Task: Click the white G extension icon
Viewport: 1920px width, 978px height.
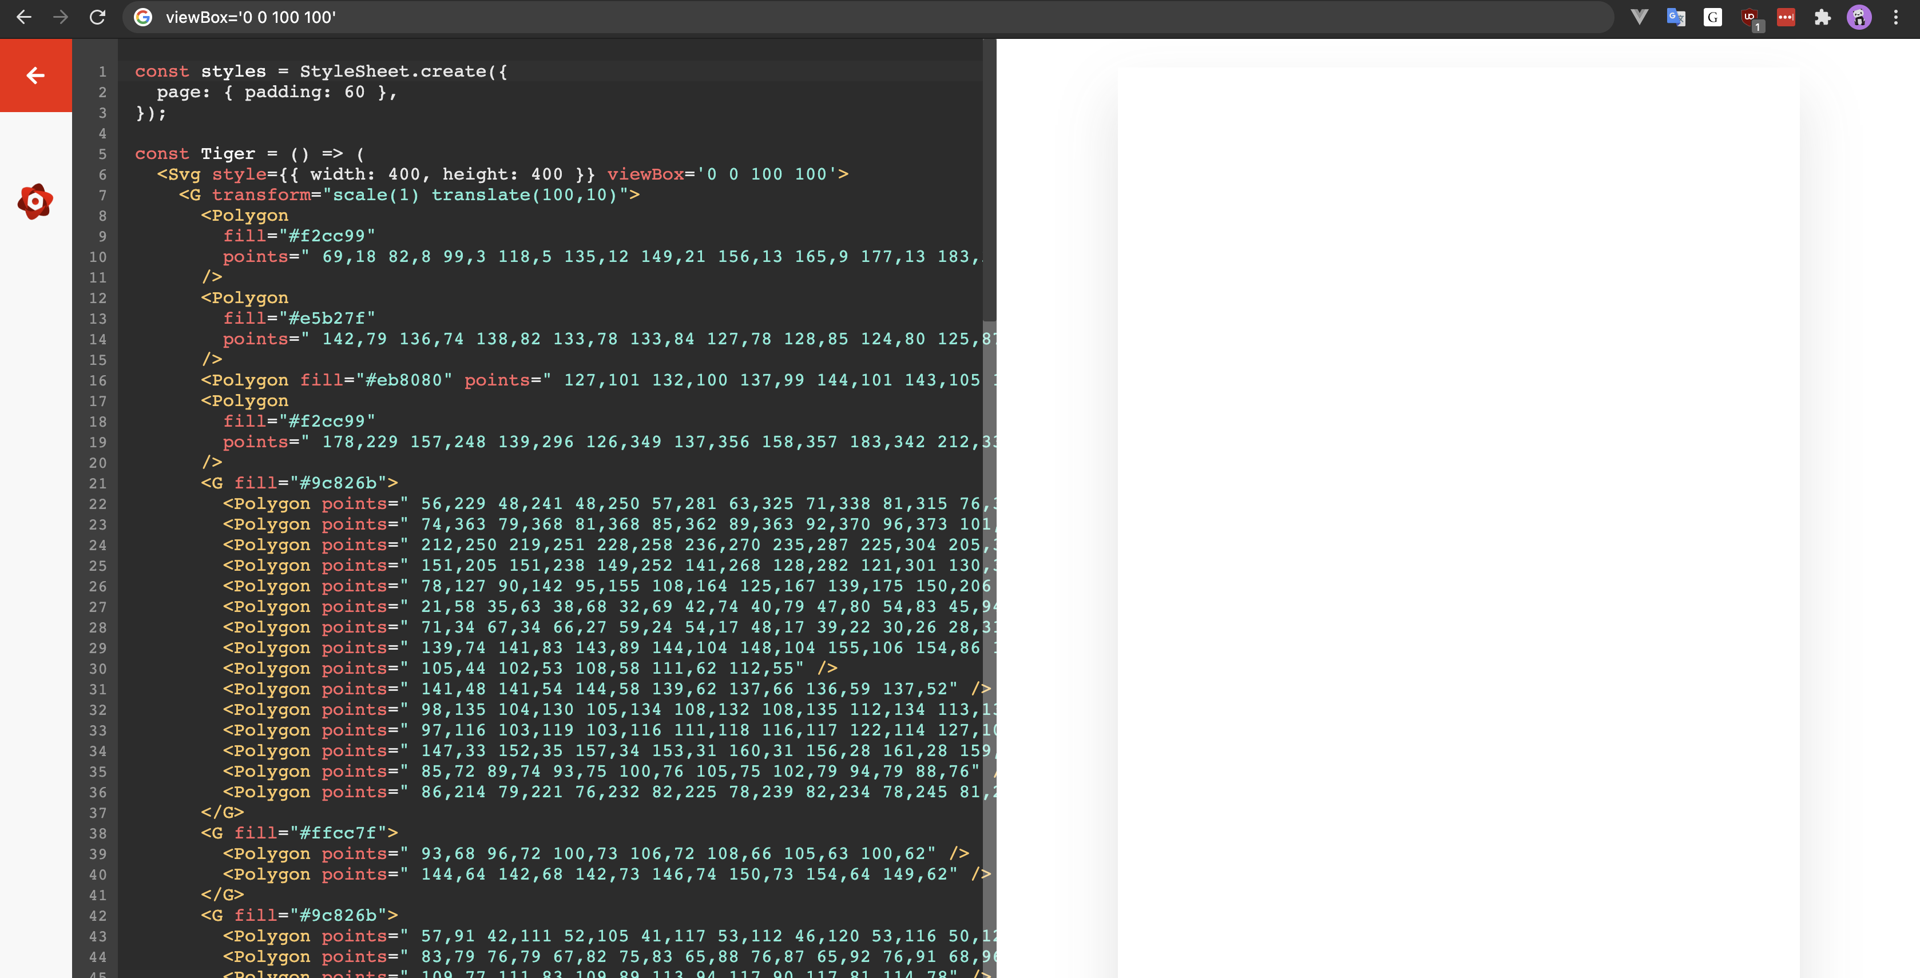Action: coord(1712,17)
